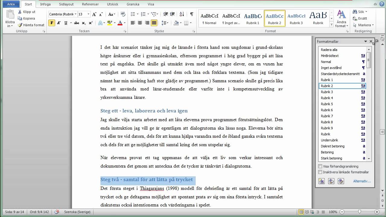Open the text effects glowing A icon

coord(100,23)
